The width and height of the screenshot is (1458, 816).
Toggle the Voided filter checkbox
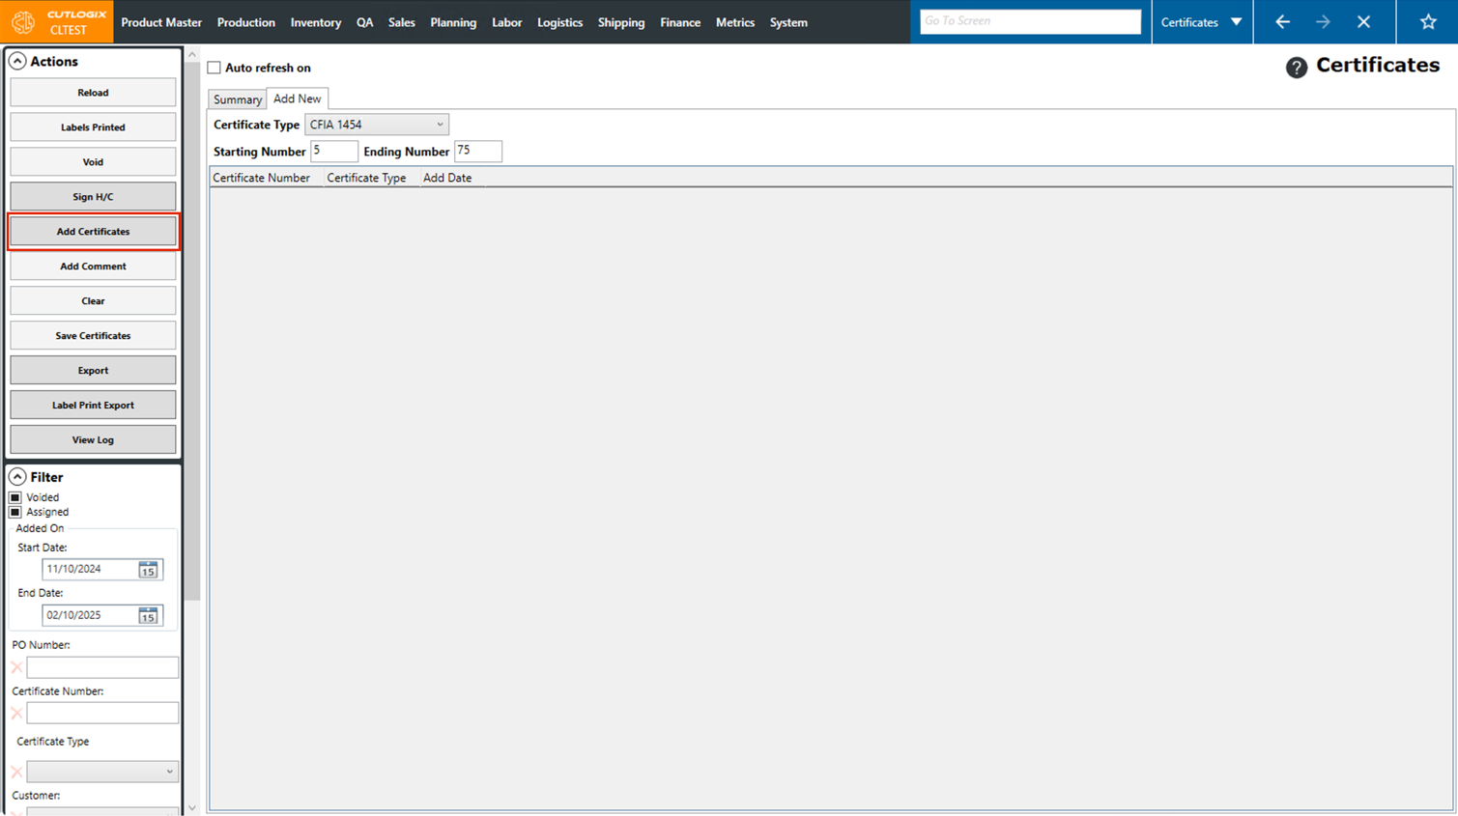click(15, 497)
